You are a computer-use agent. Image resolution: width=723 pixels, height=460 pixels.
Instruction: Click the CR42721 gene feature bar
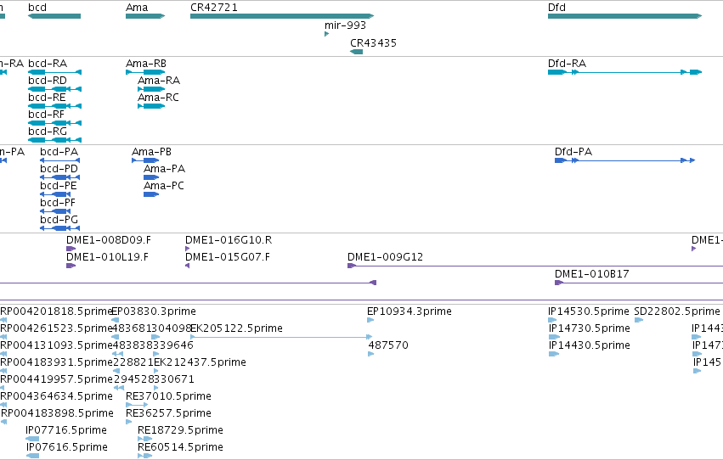pyautogui.click(x=282, y=16)
